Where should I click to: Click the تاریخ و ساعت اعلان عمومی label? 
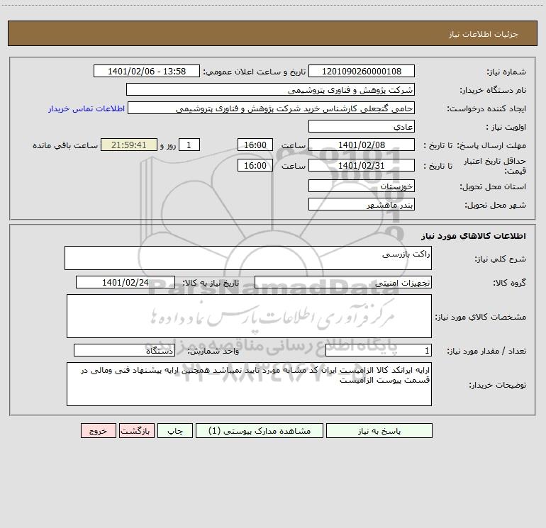[255, 72]
